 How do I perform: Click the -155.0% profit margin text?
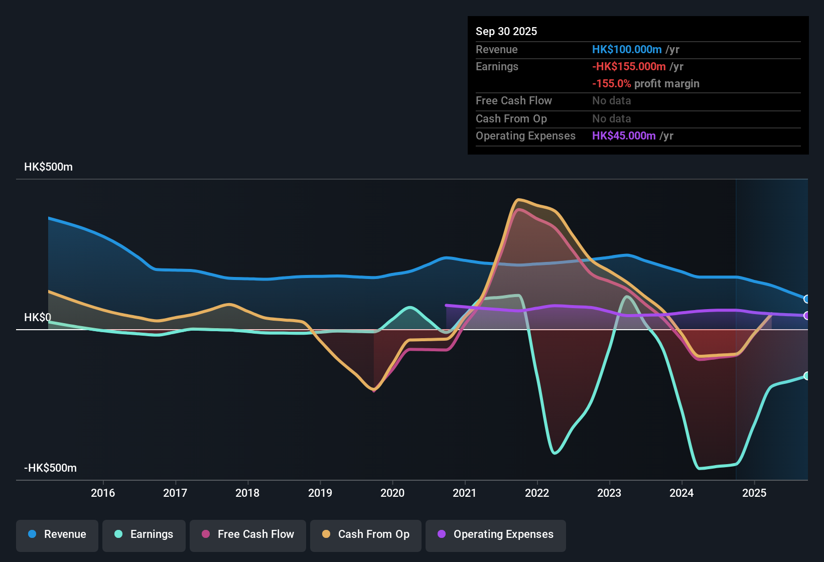pos(646,84)
